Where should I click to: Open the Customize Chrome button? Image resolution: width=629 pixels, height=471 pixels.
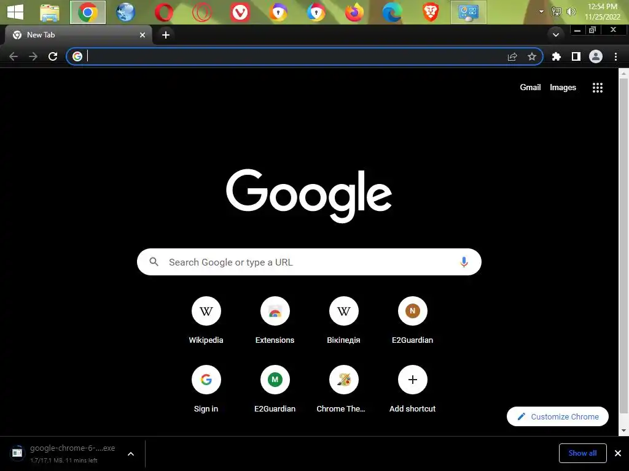[558, 416]
